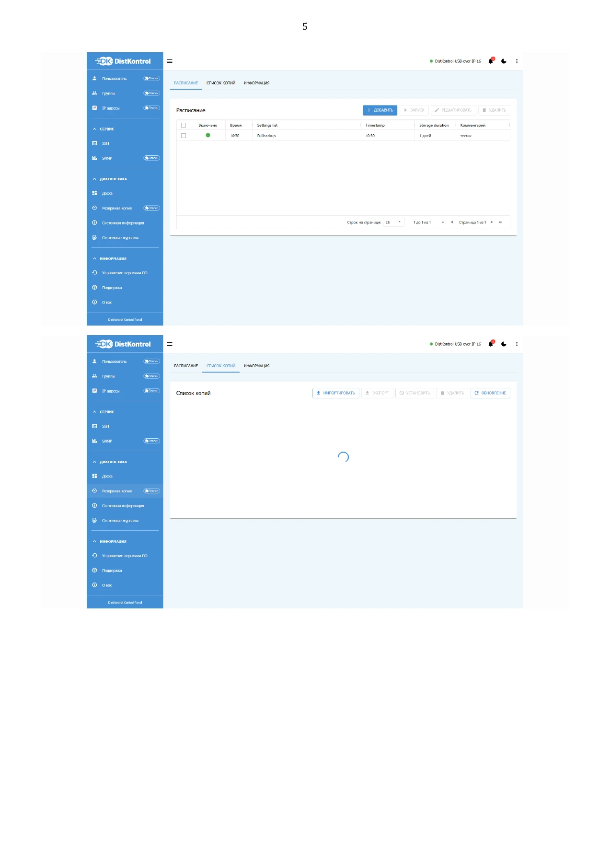Open Управление версиями ПО on the Список копий screen sidebar
The width and height of the screenshot is (610, 863).
click(x=125, y=556)
